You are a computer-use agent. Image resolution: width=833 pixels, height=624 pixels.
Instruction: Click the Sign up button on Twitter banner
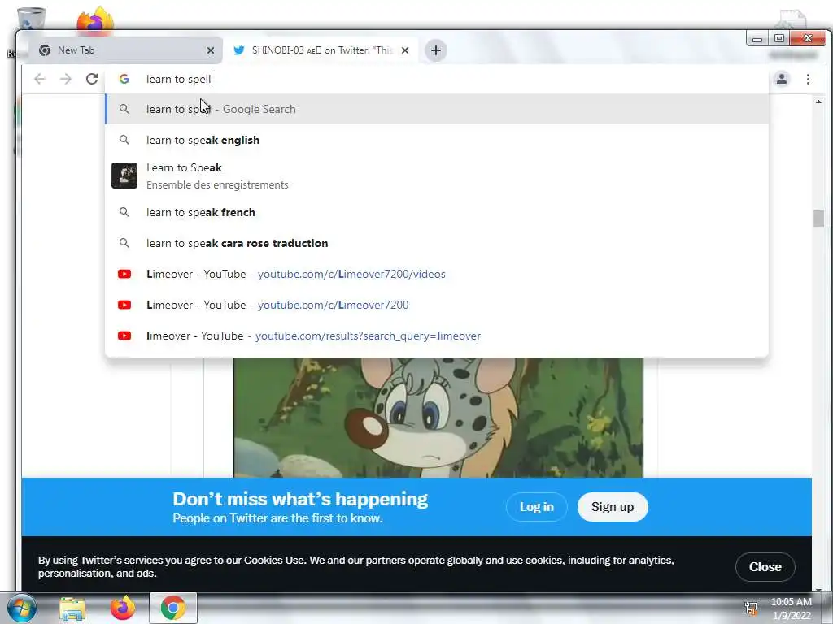pyautogui.click(x=613, y=507)
